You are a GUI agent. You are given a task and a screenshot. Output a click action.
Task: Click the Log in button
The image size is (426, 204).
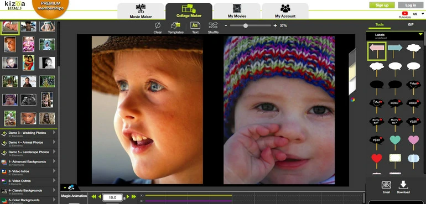pyautogui.click(x=411, y=5)
